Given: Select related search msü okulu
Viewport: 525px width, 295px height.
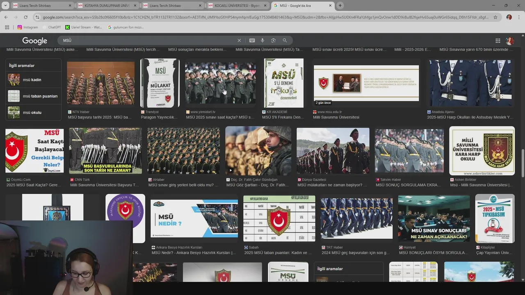Looking at the screenshot, I should tap(33, 112).
